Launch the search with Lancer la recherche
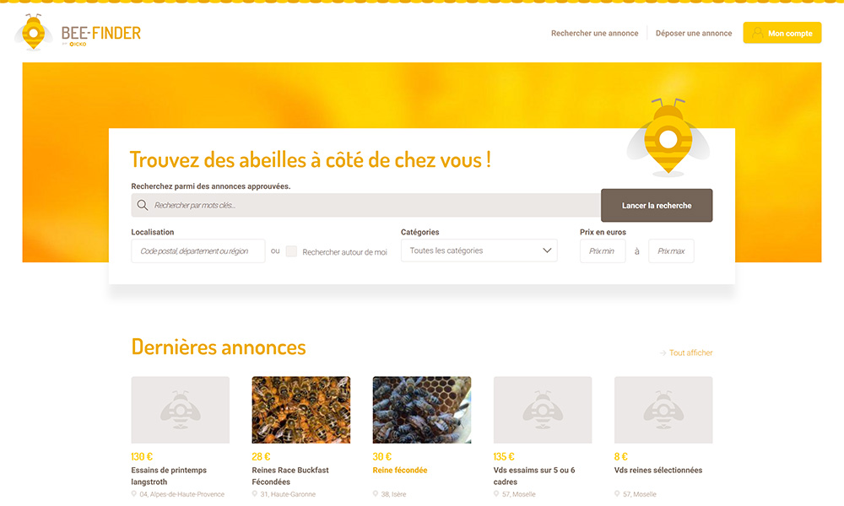 pos(657,204)
